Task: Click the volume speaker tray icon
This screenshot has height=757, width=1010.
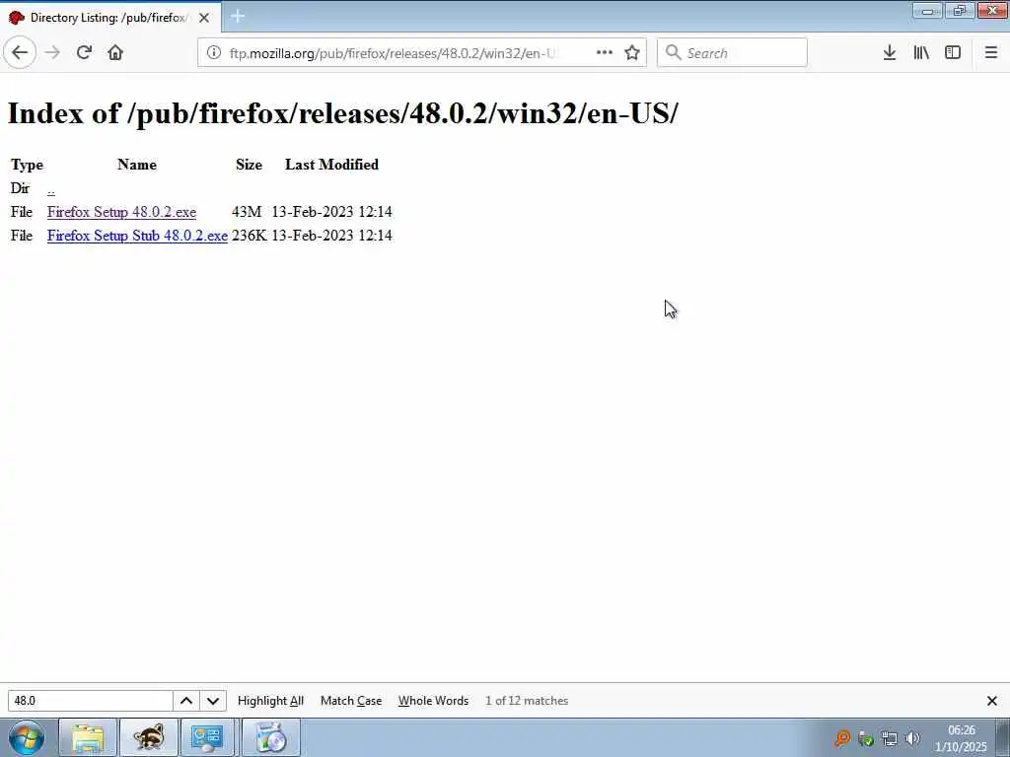Action: point(912,738)
